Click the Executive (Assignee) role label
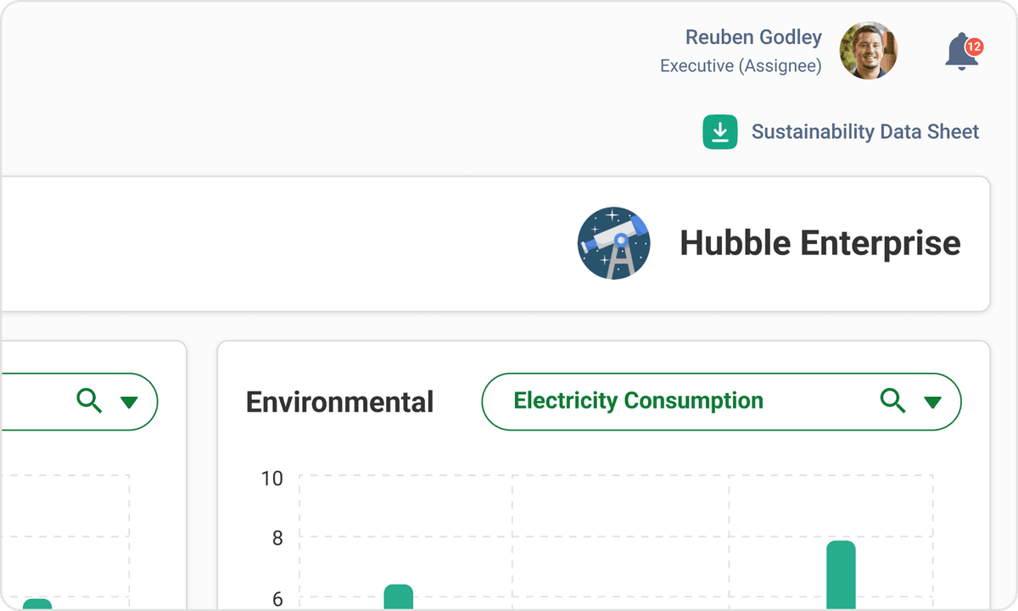The height and width of the screenshot is (611, 1018). [x=740, y=66]
